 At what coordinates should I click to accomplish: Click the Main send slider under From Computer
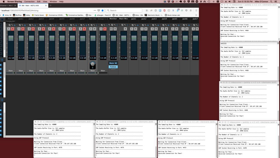[11, 73]
